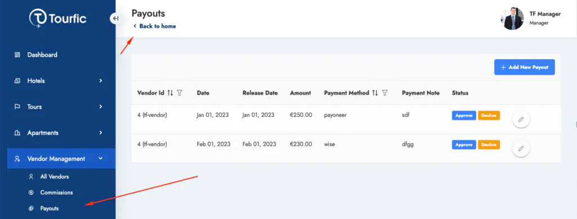Click the Tourfic logo
577x219 pixels.
coord(58,19)
